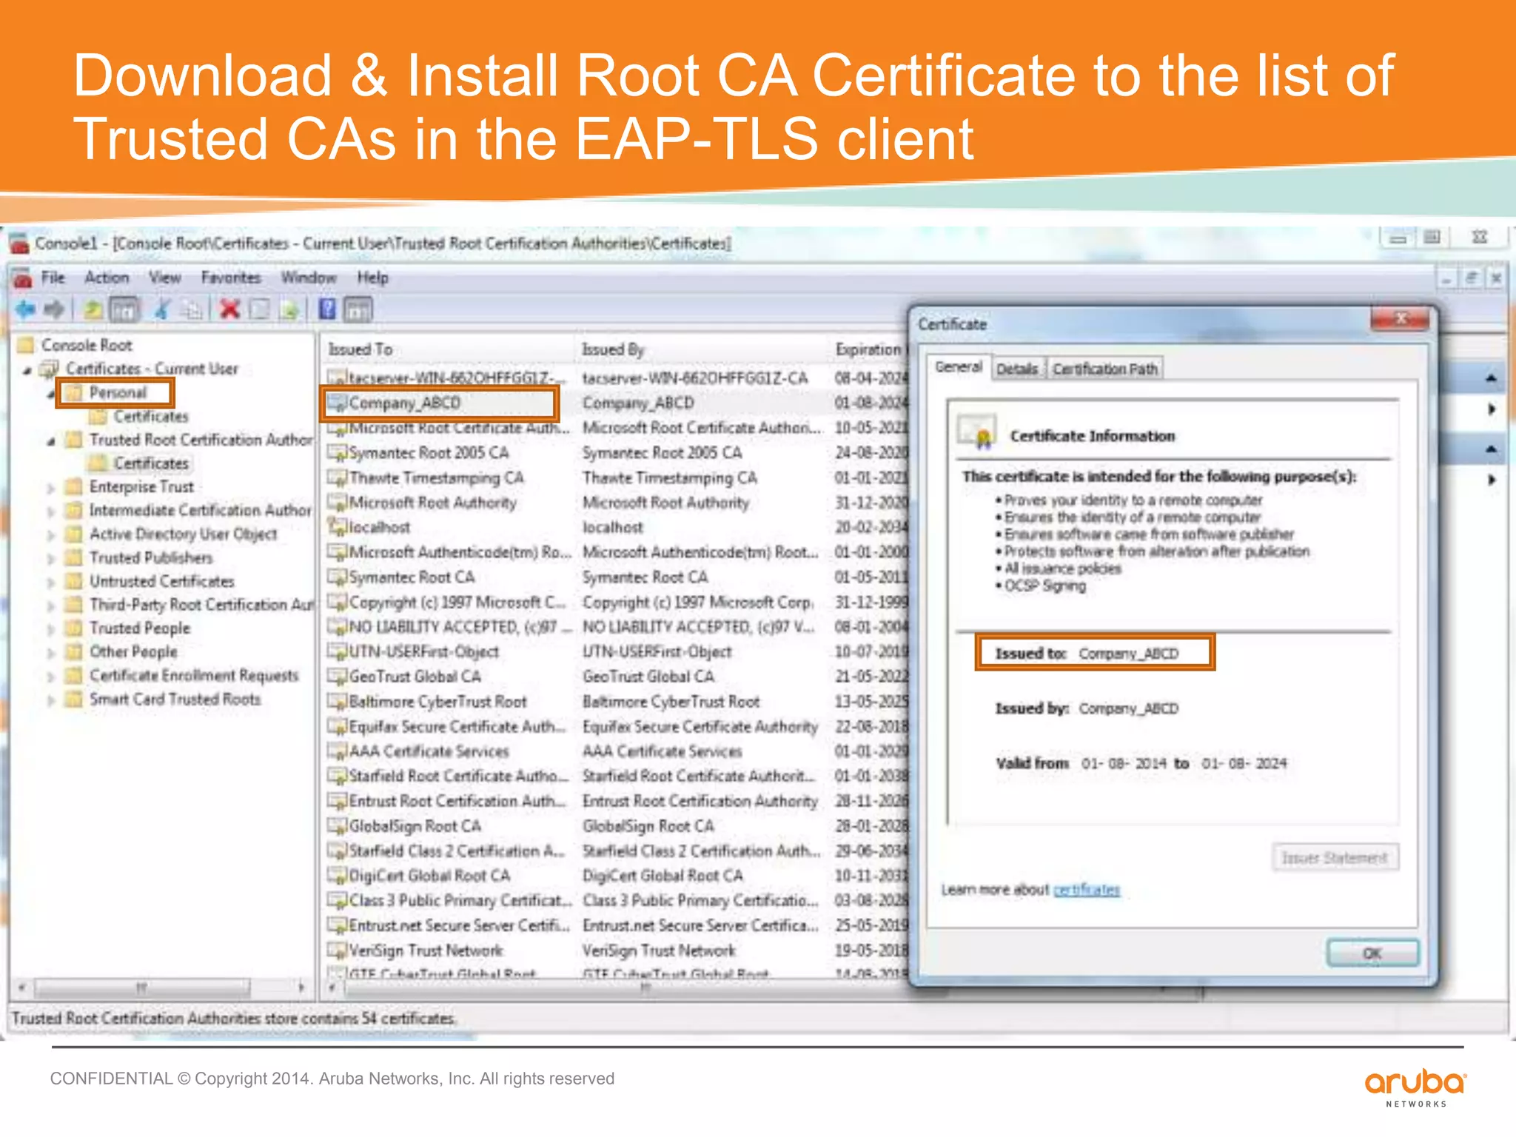Click the certificate icon beside AAA Certificate Services
The image size is (1516, 1137).
coord(338,751)
